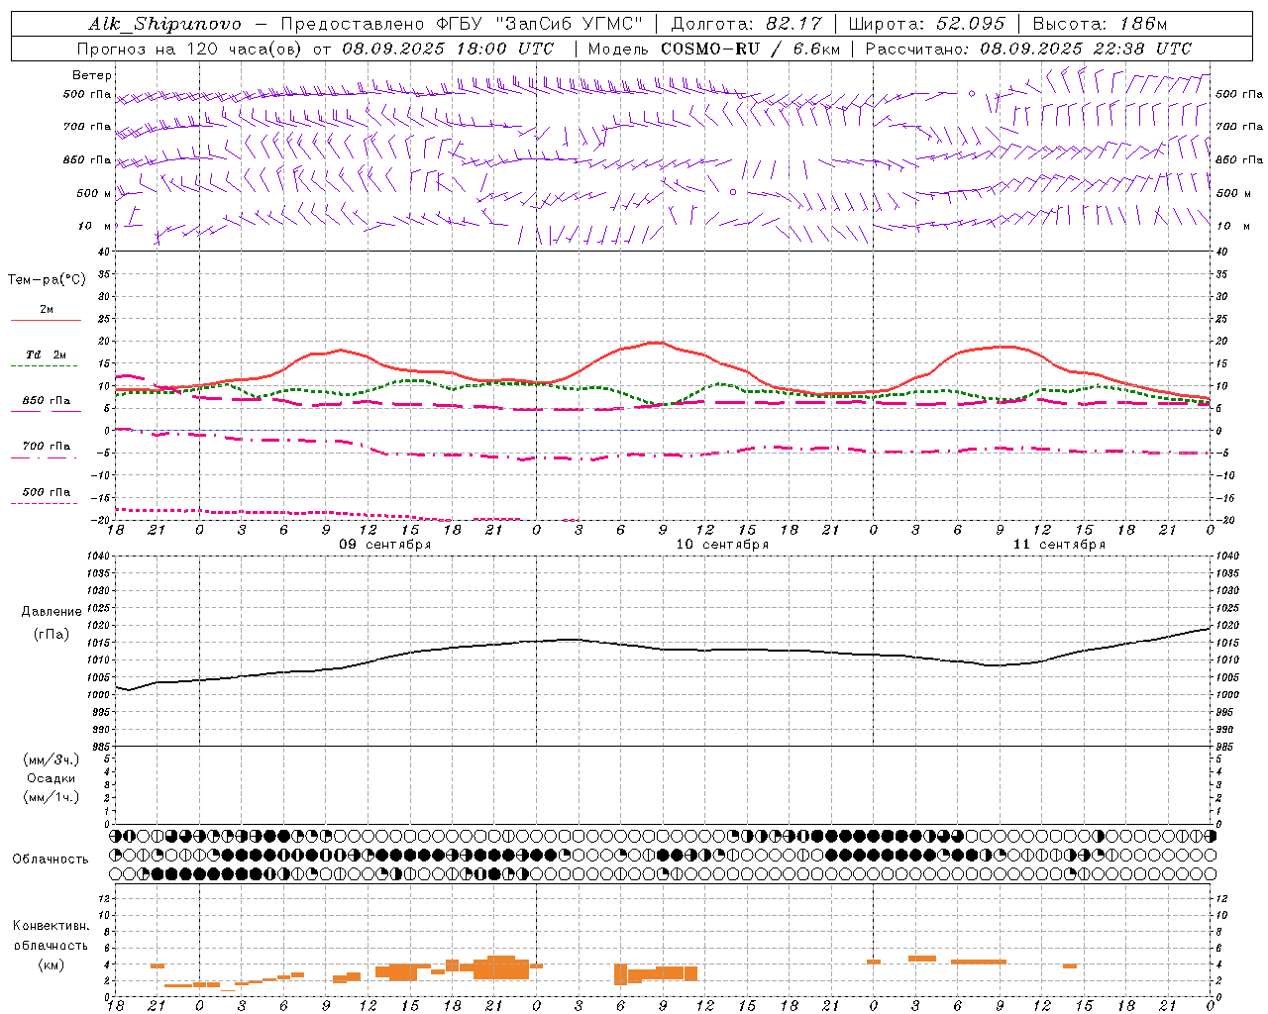Click the '10 сентября' date label
Image resolution: width=1268 pixels, height=1014 pixels.
click(722, 545)
